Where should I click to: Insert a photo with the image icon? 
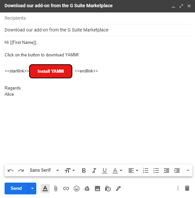[97, 188]
